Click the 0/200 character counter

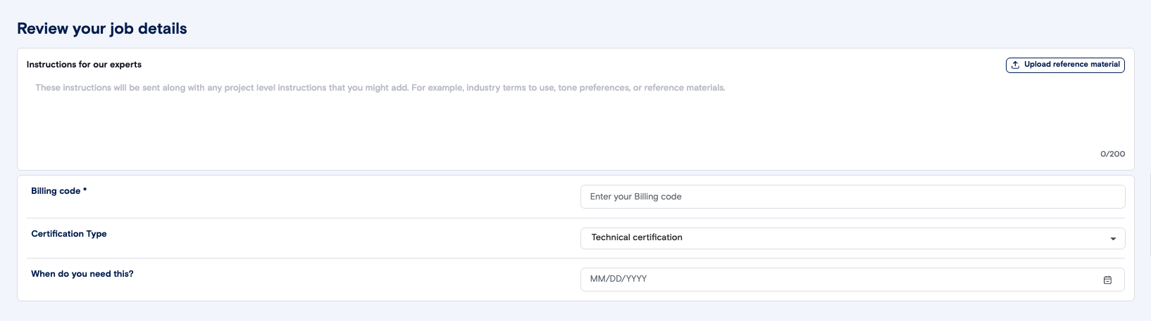point(1112,154)
